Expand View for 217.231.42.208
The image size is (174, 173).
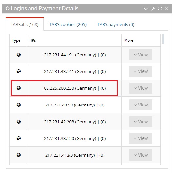(141, 122)
